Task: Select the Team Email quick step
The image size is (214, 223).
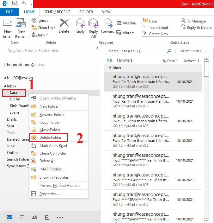Action: coord(155,28)
